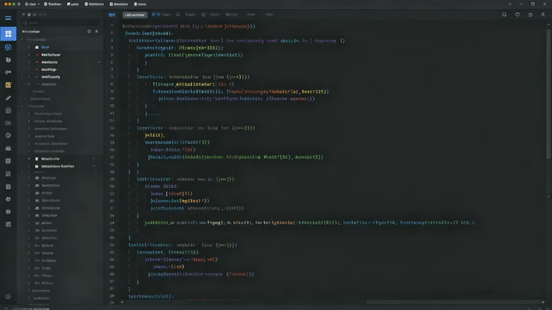
Task: Open the hamburger menu above the activity bar
Action: coord(8,18)
